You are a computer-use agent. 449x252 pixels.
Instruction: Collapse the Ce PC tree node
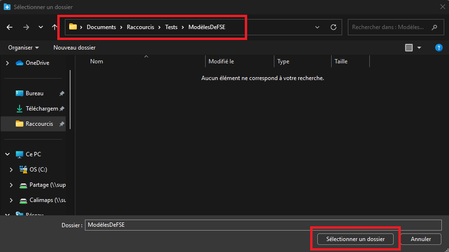[x=7, y=154]
